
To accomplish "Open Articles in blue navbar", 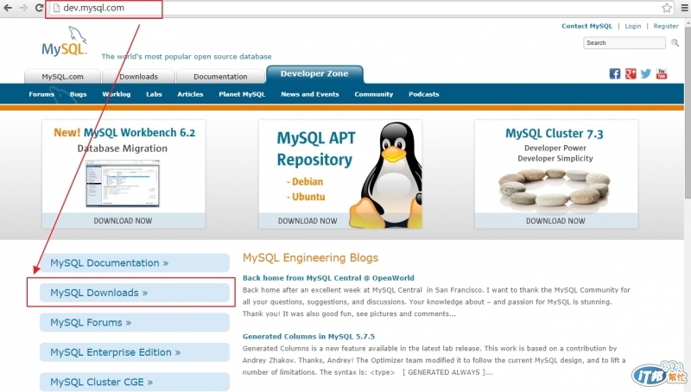I will pyautogui.click(x=190, y=94).
